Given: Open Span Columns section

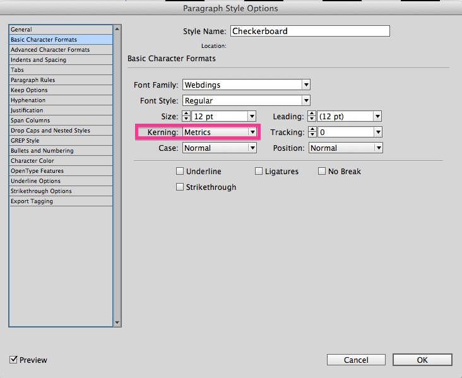Looking at the screenshot, I should coord(61,120).
